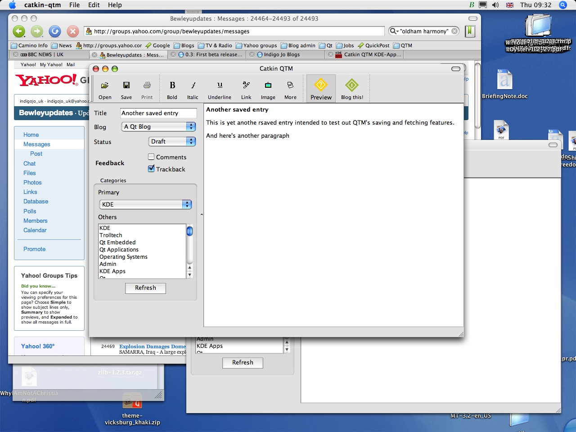Click the Others categories list scrollbar
The image size is (576, 432).
click(x=189, y=251)
